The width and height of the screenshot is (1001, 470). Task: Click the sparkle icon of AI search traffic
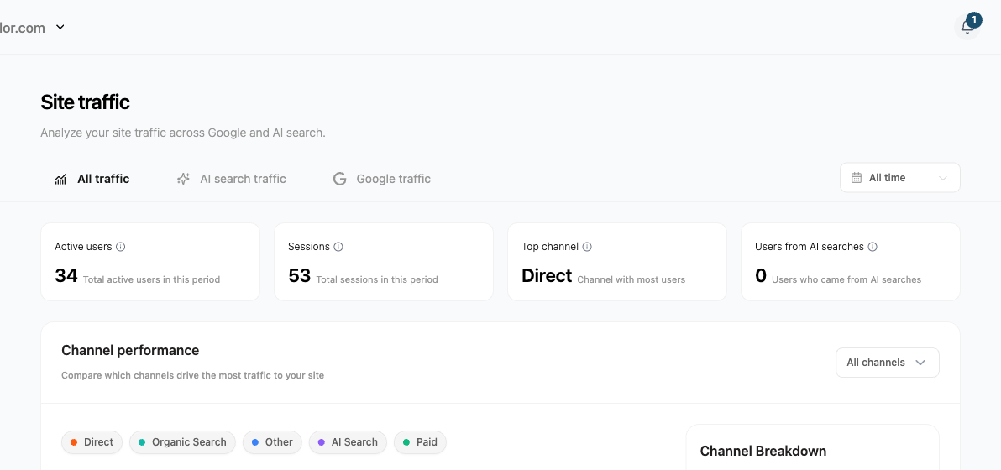(x=183, y=180)
